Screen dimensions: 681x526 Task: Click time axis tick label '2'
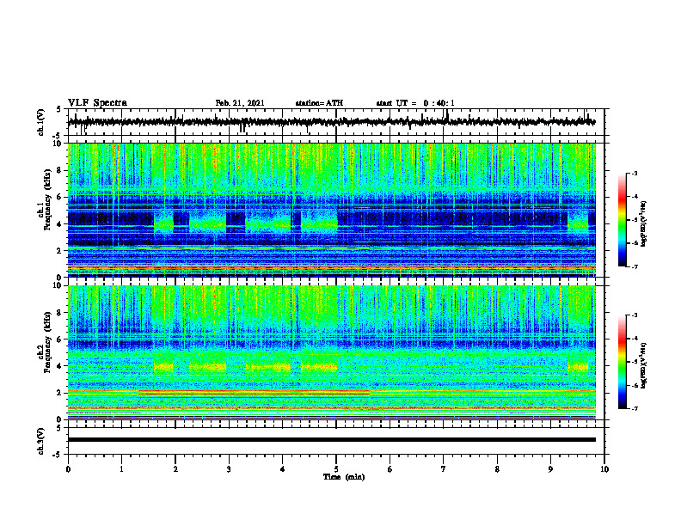175,469
